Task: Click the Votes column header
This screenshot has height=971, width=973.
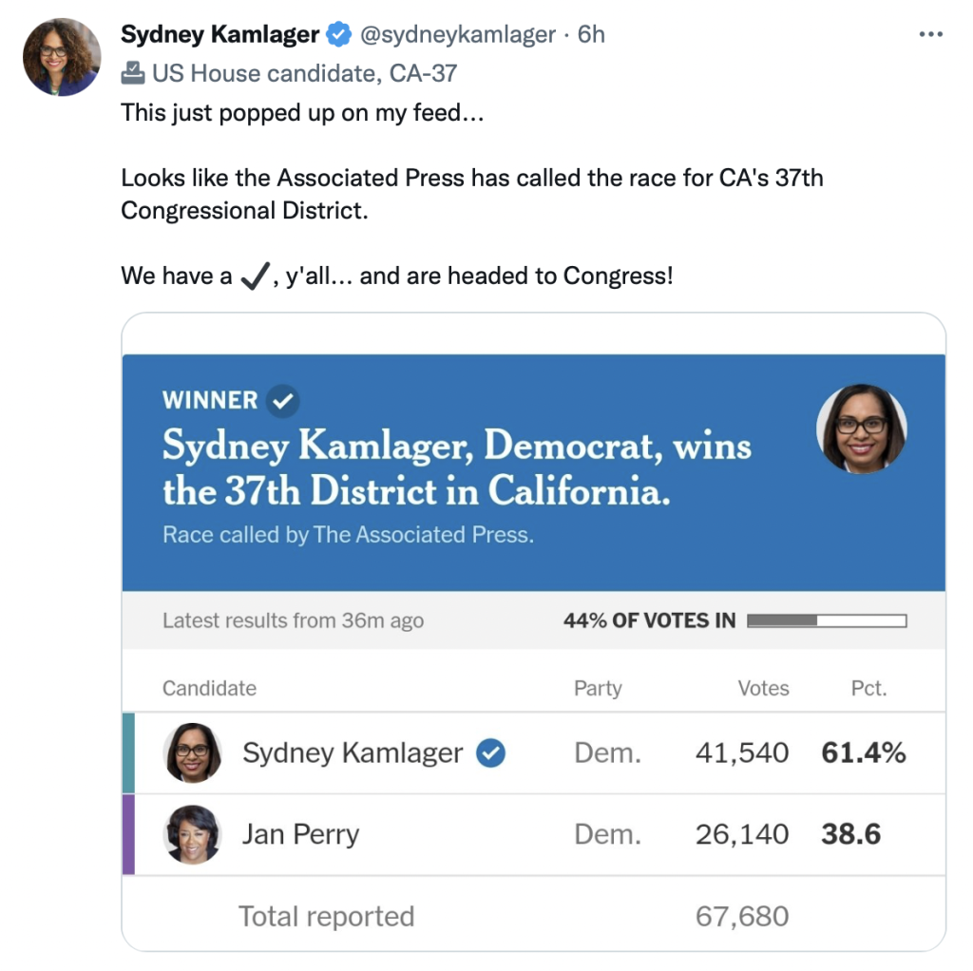Action: coord(763,688)
